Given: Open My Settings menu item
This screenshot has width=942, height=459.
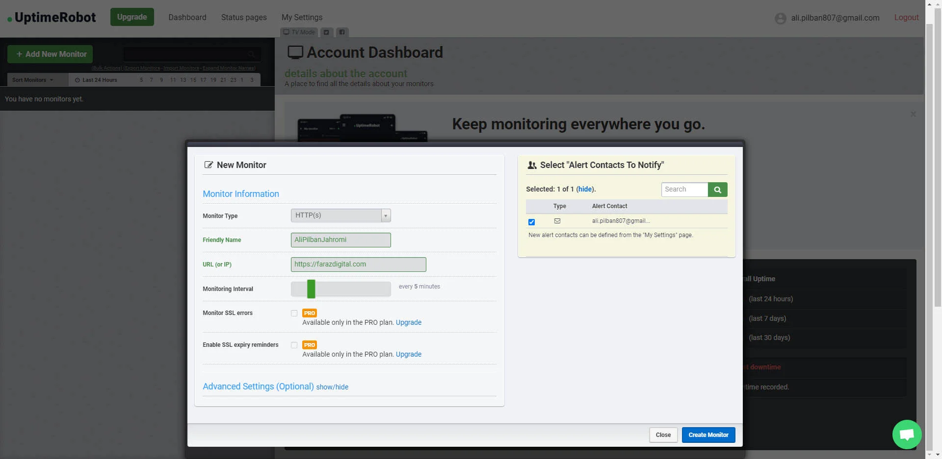Looking at the screenshot, I should tap(302, 18).
